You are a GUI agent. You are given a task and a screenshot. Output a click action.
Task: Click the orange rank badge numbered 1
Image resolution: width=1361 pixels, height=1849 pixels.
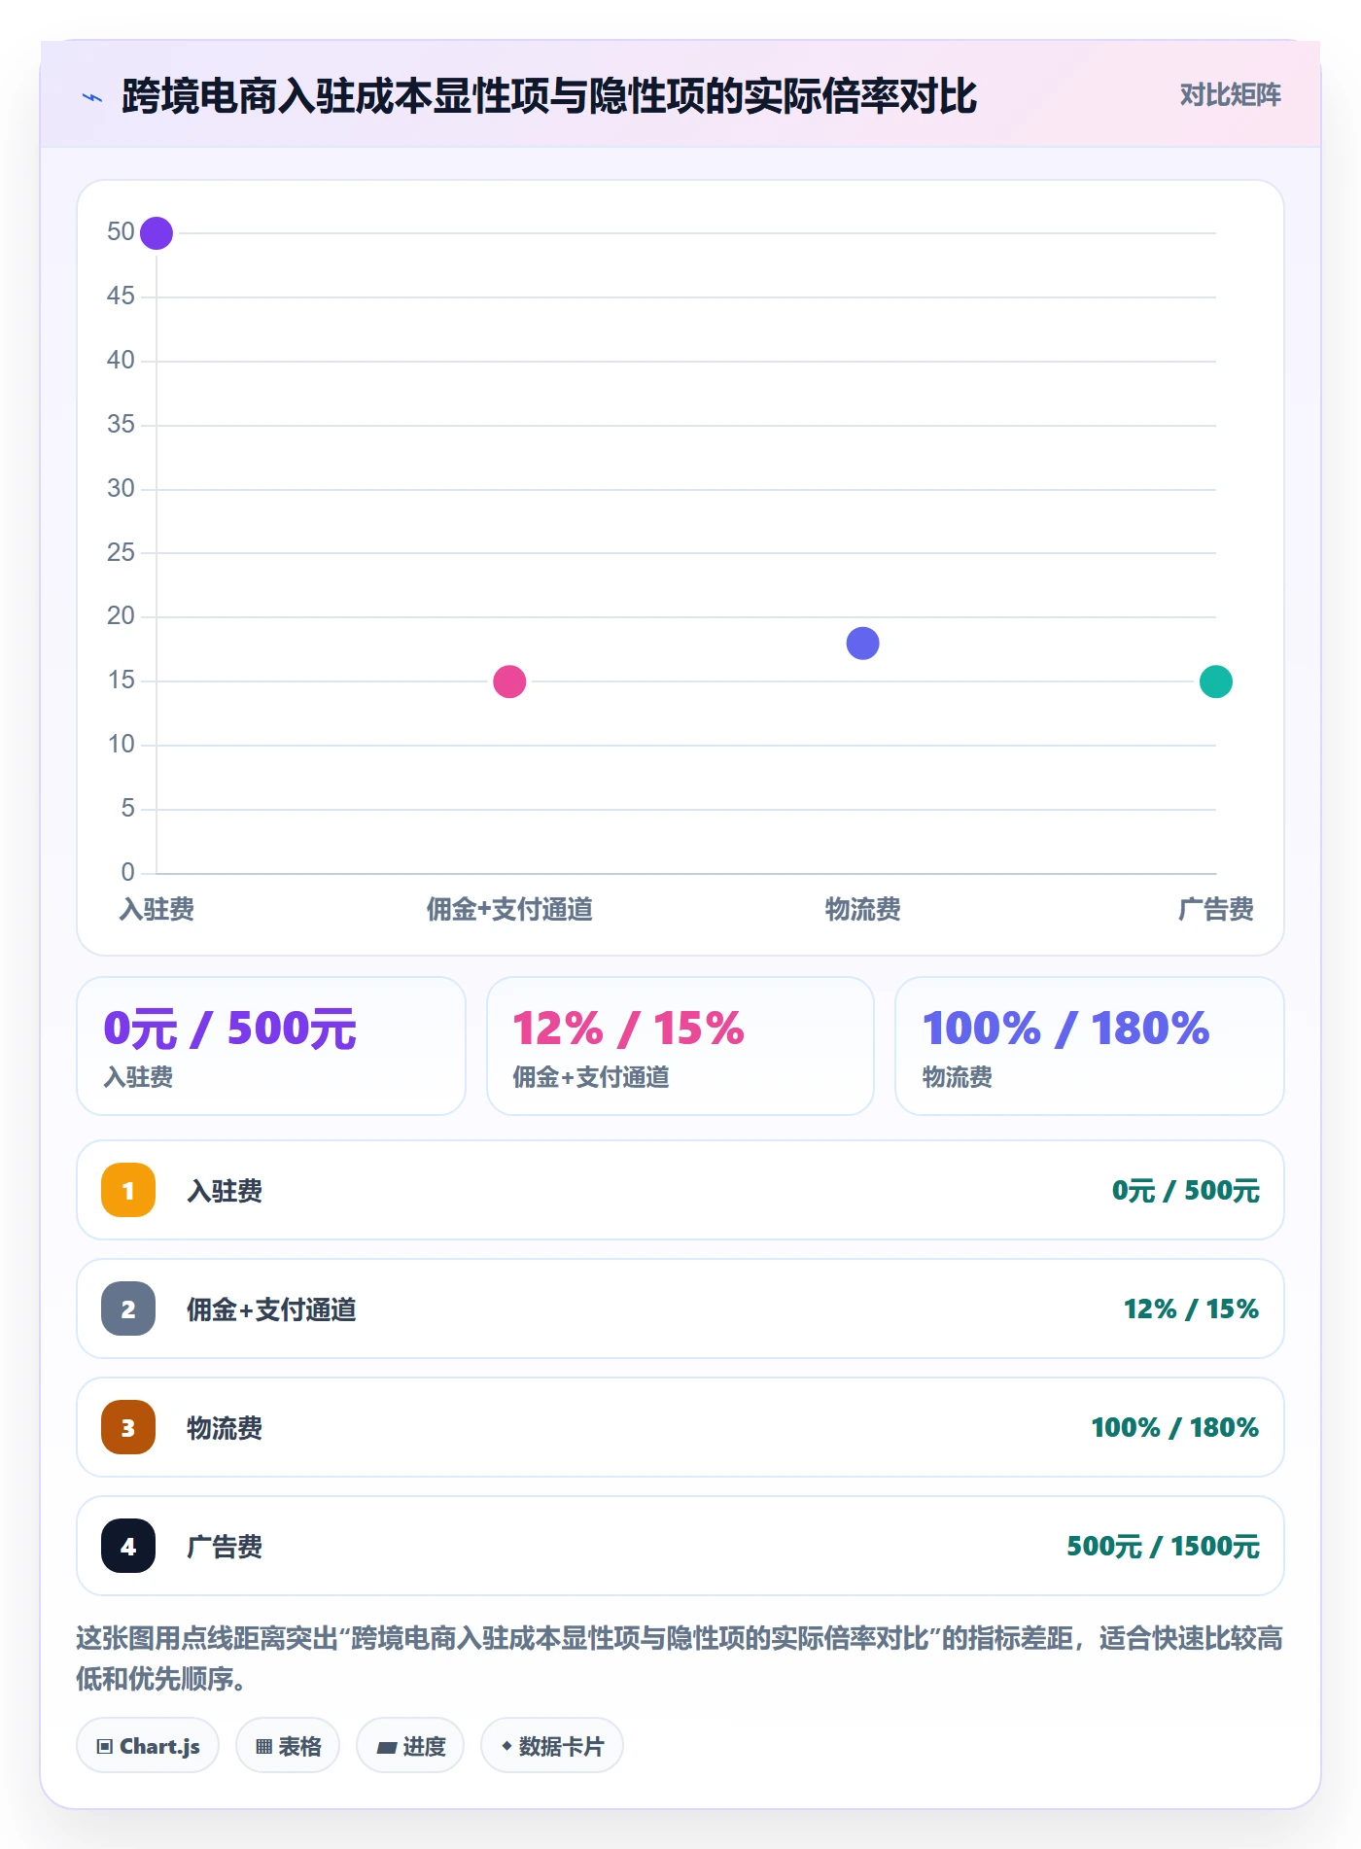click(128, 1190)
